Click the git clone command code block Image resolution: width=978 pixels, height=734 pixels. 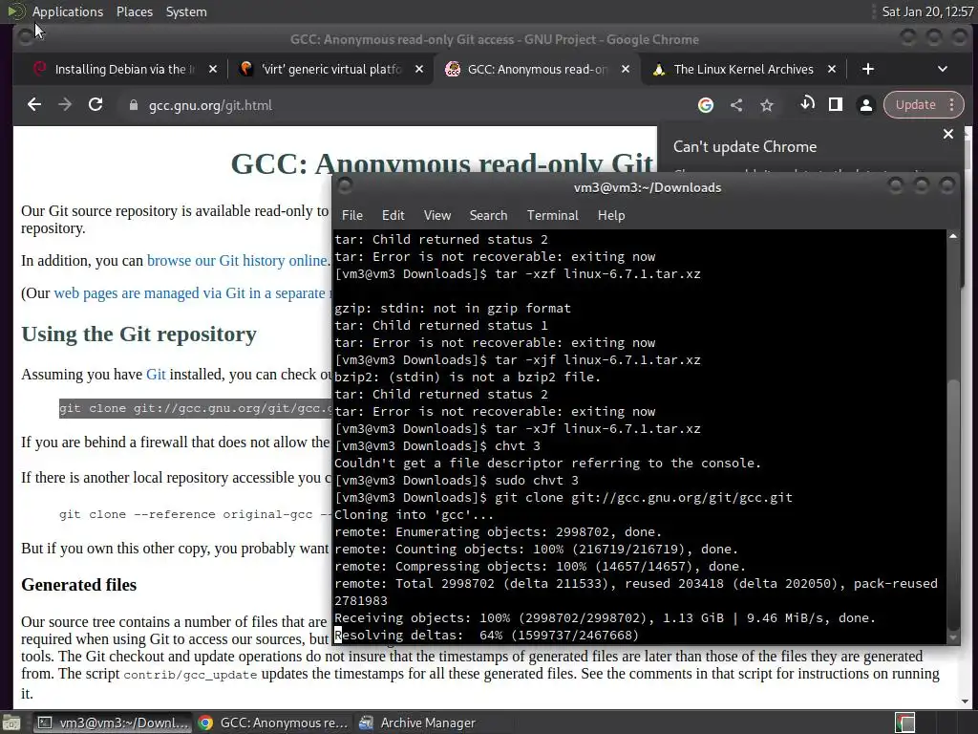click(195, 408)
